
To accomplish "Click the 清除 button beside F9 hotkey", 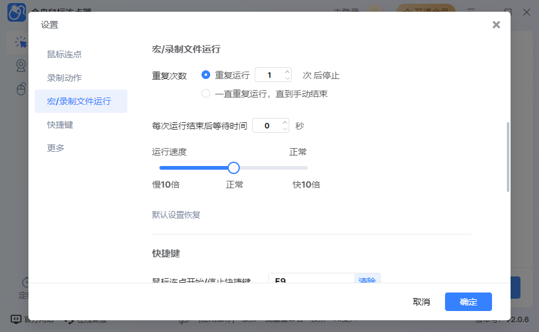I will [367, 279].
